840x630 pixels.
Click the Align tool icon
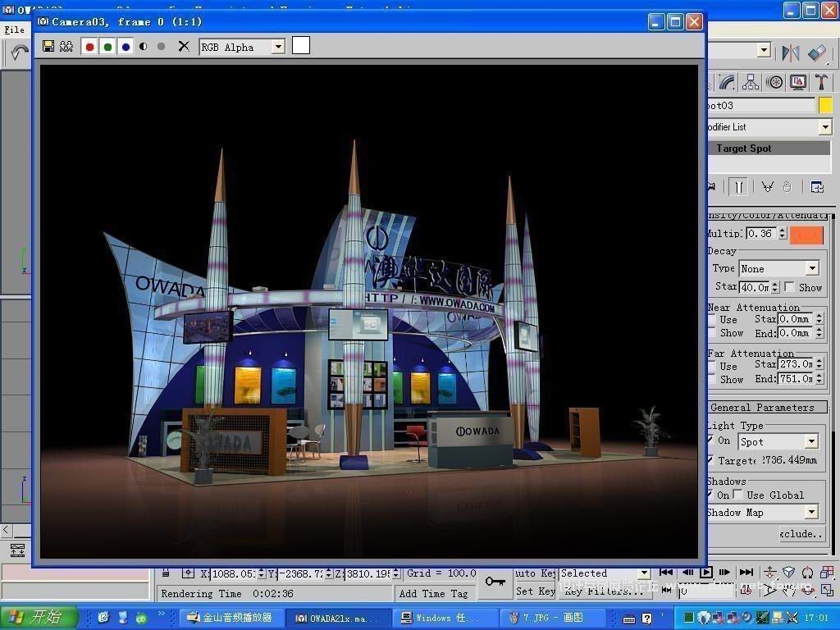click(x=818, y=52)
